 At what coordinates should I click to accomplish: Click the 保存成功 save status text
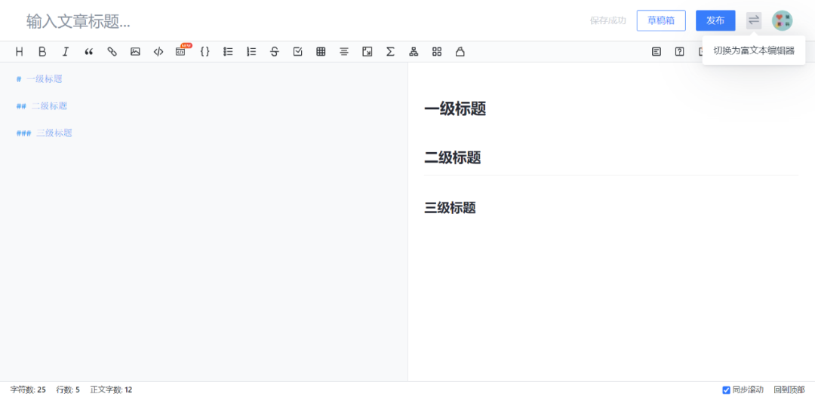[x=608, y=21]
